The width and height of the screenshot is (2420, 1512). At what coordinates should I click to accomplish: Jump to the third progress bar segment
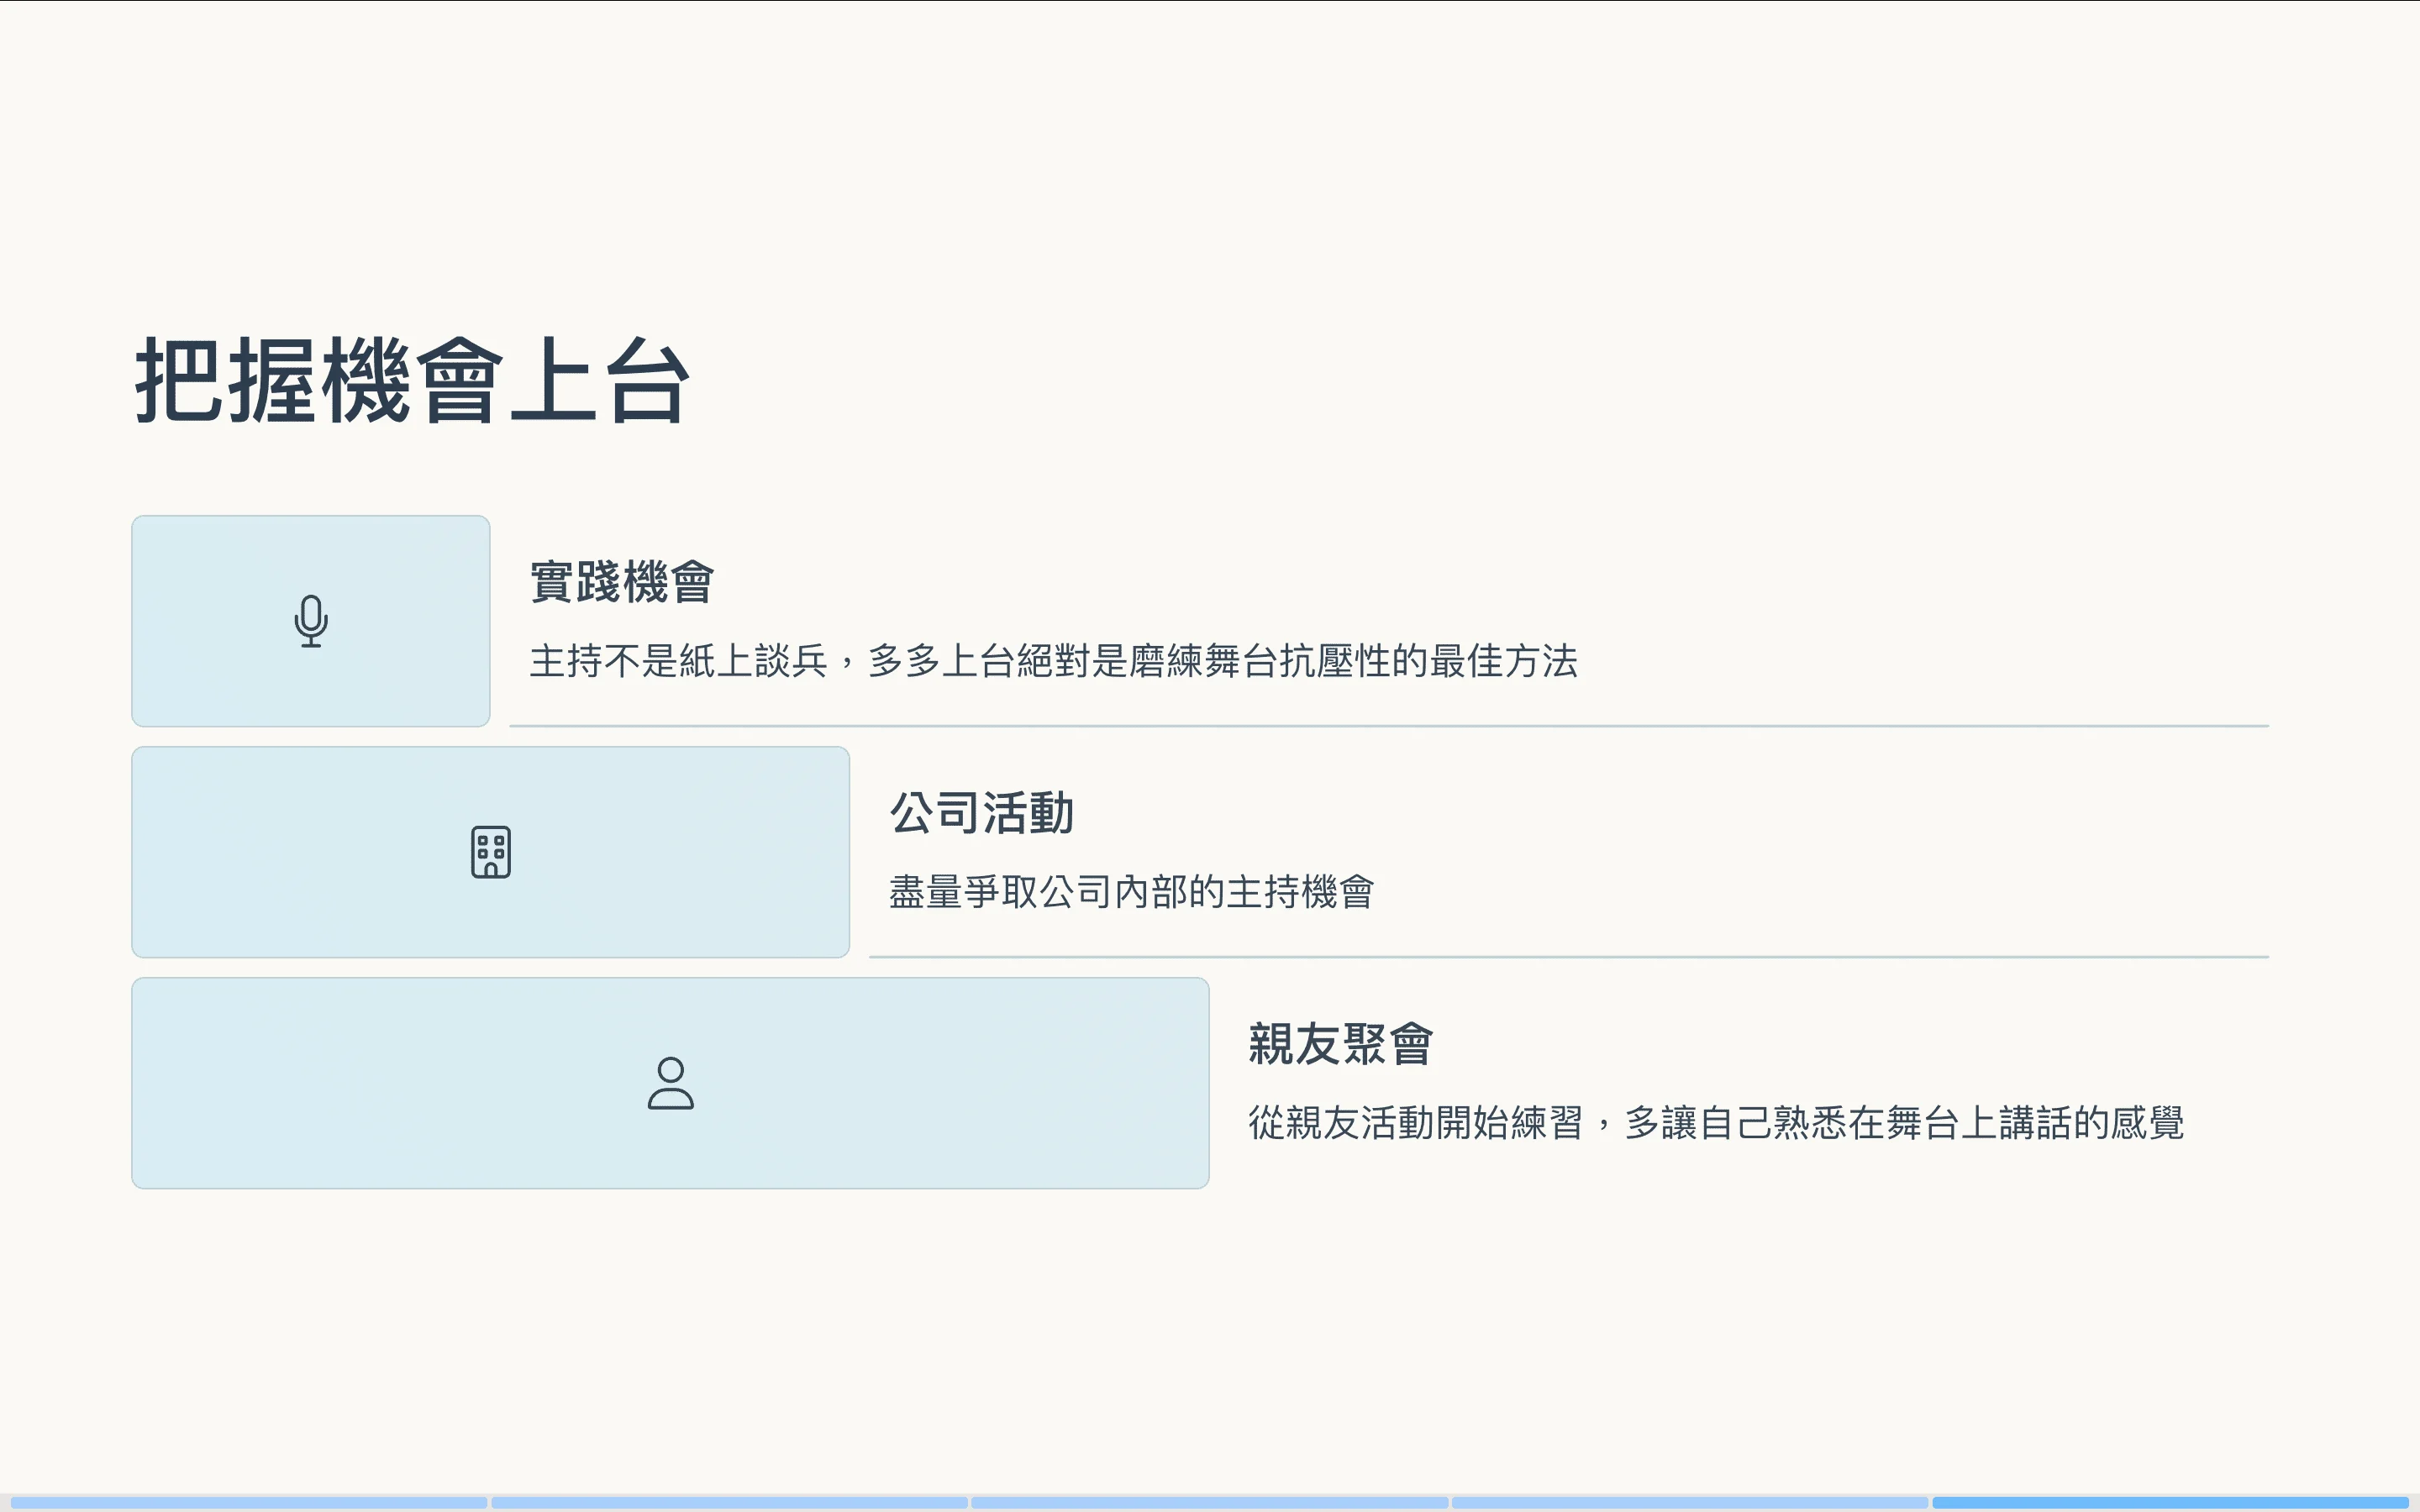click(1210, 1502)
